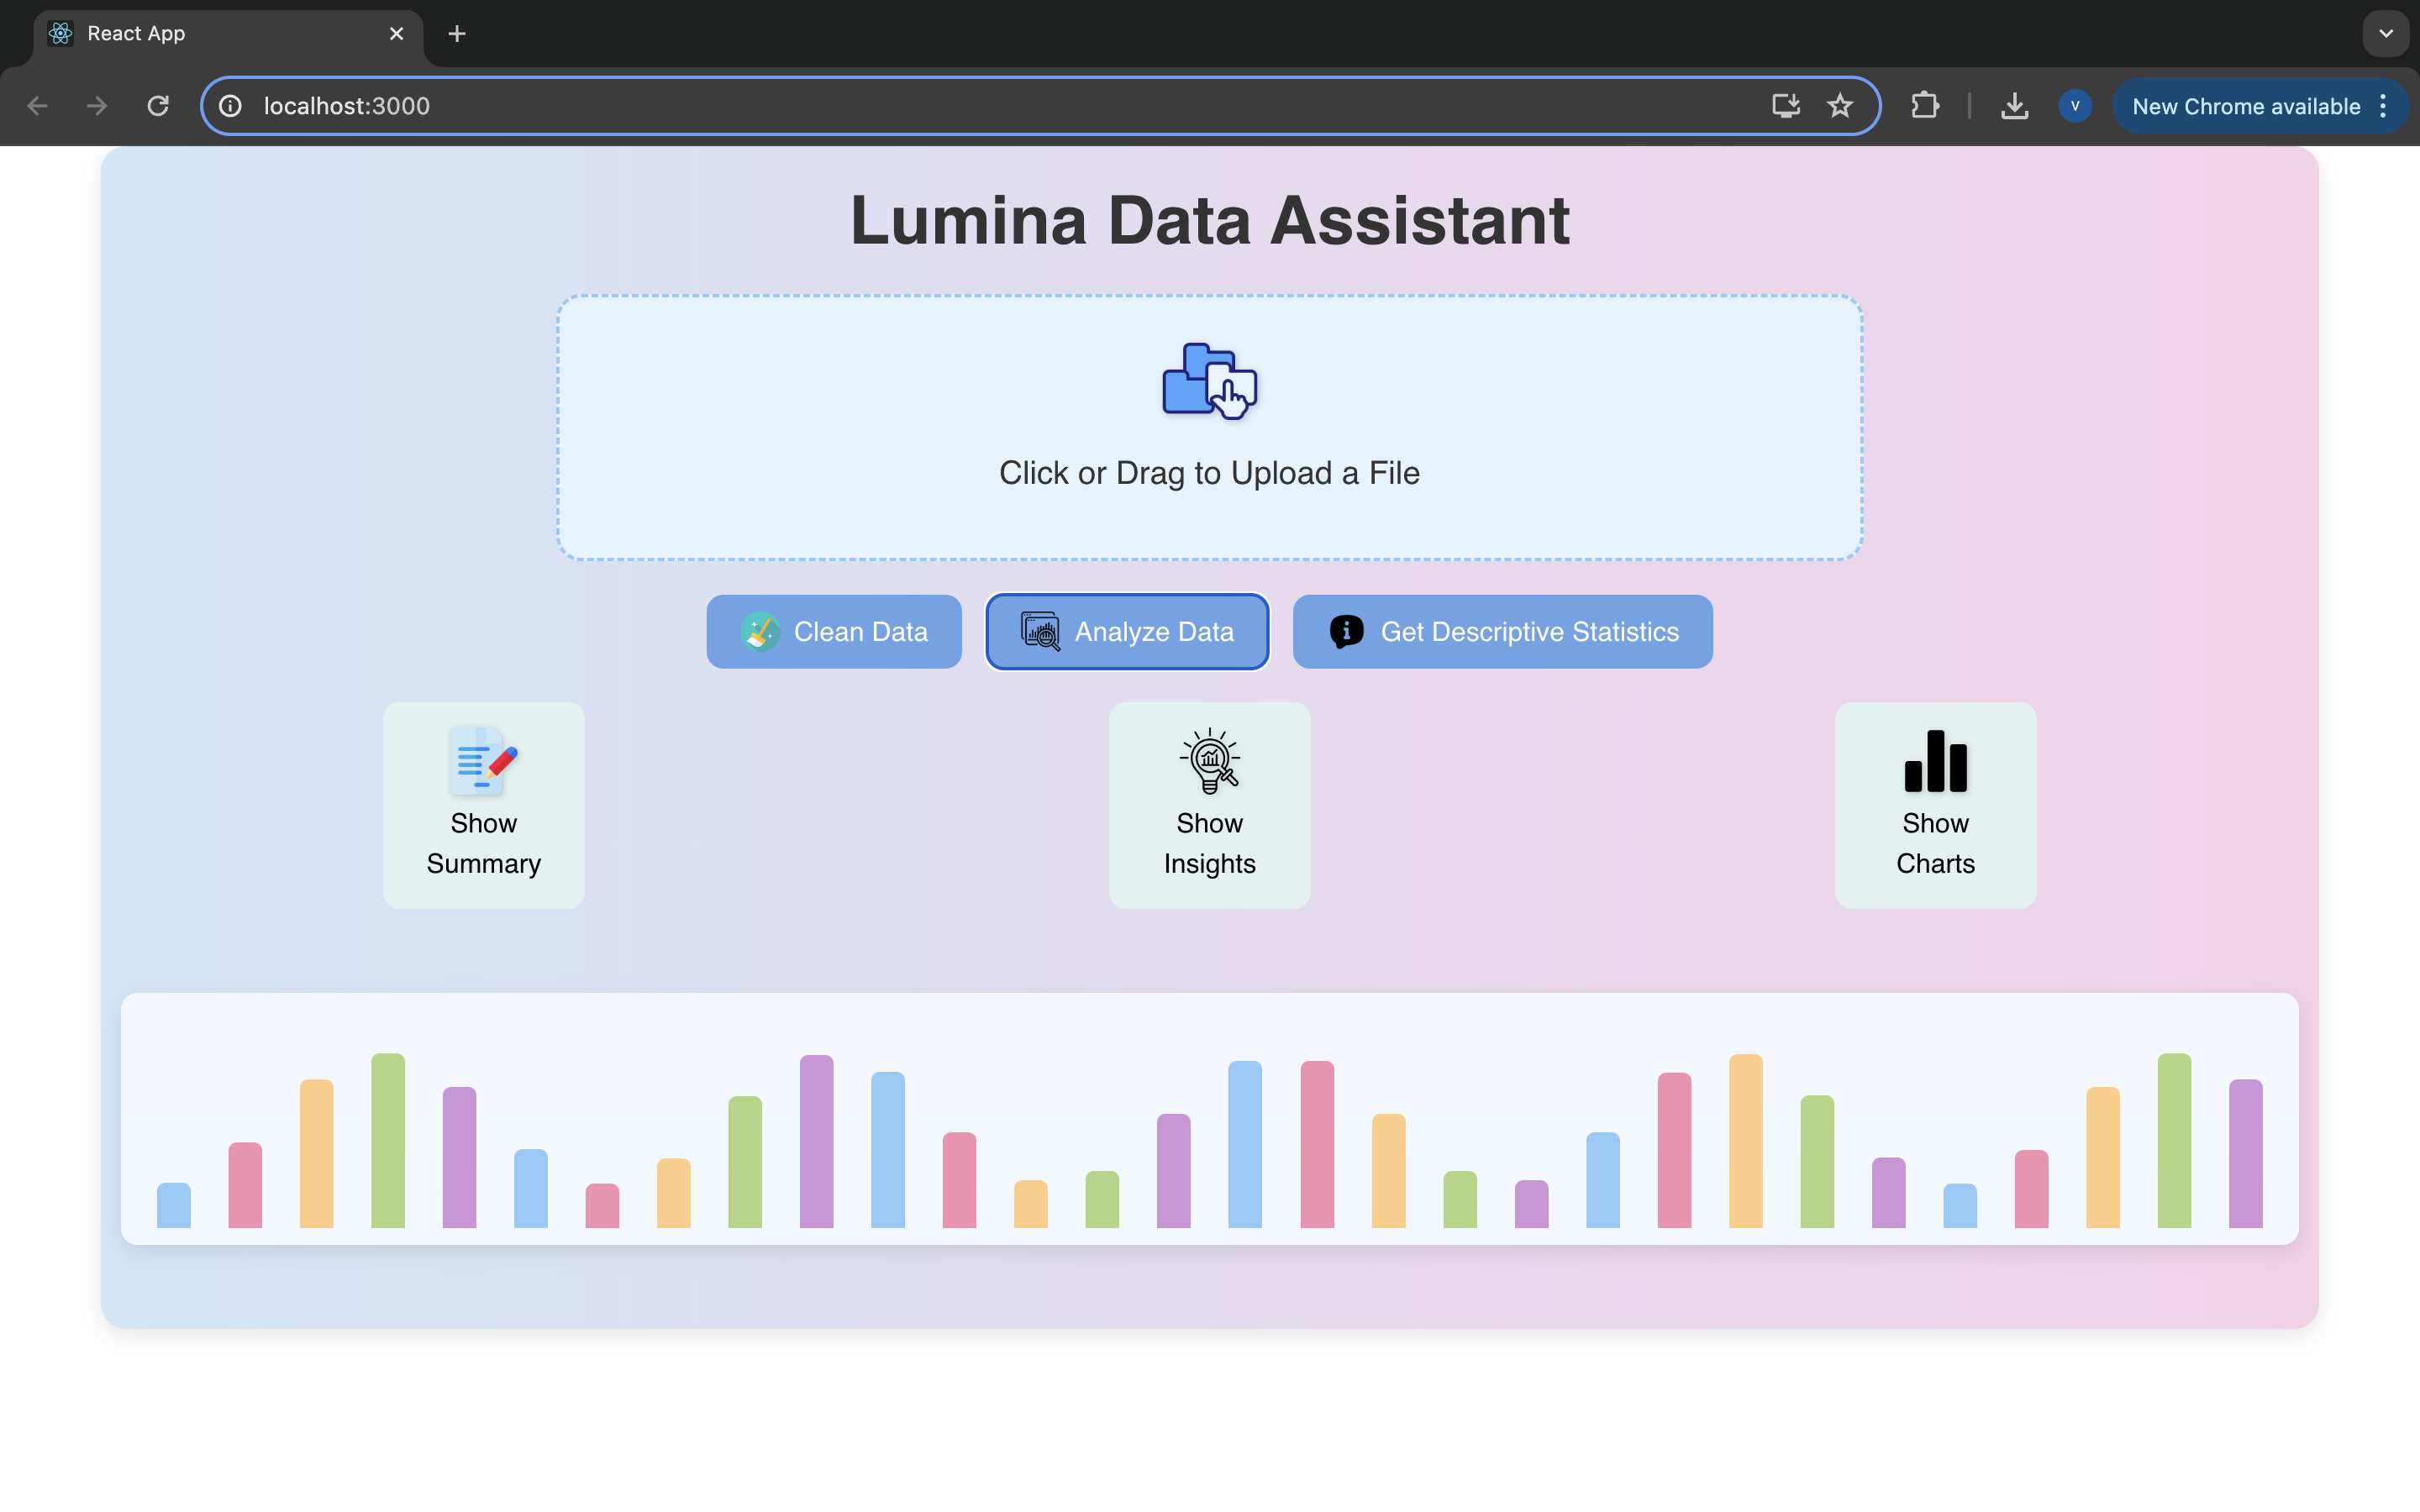This screenshot has height=1512, width=2420.
Task: Click the New Chrome available button
Action: pos(2245,106)
